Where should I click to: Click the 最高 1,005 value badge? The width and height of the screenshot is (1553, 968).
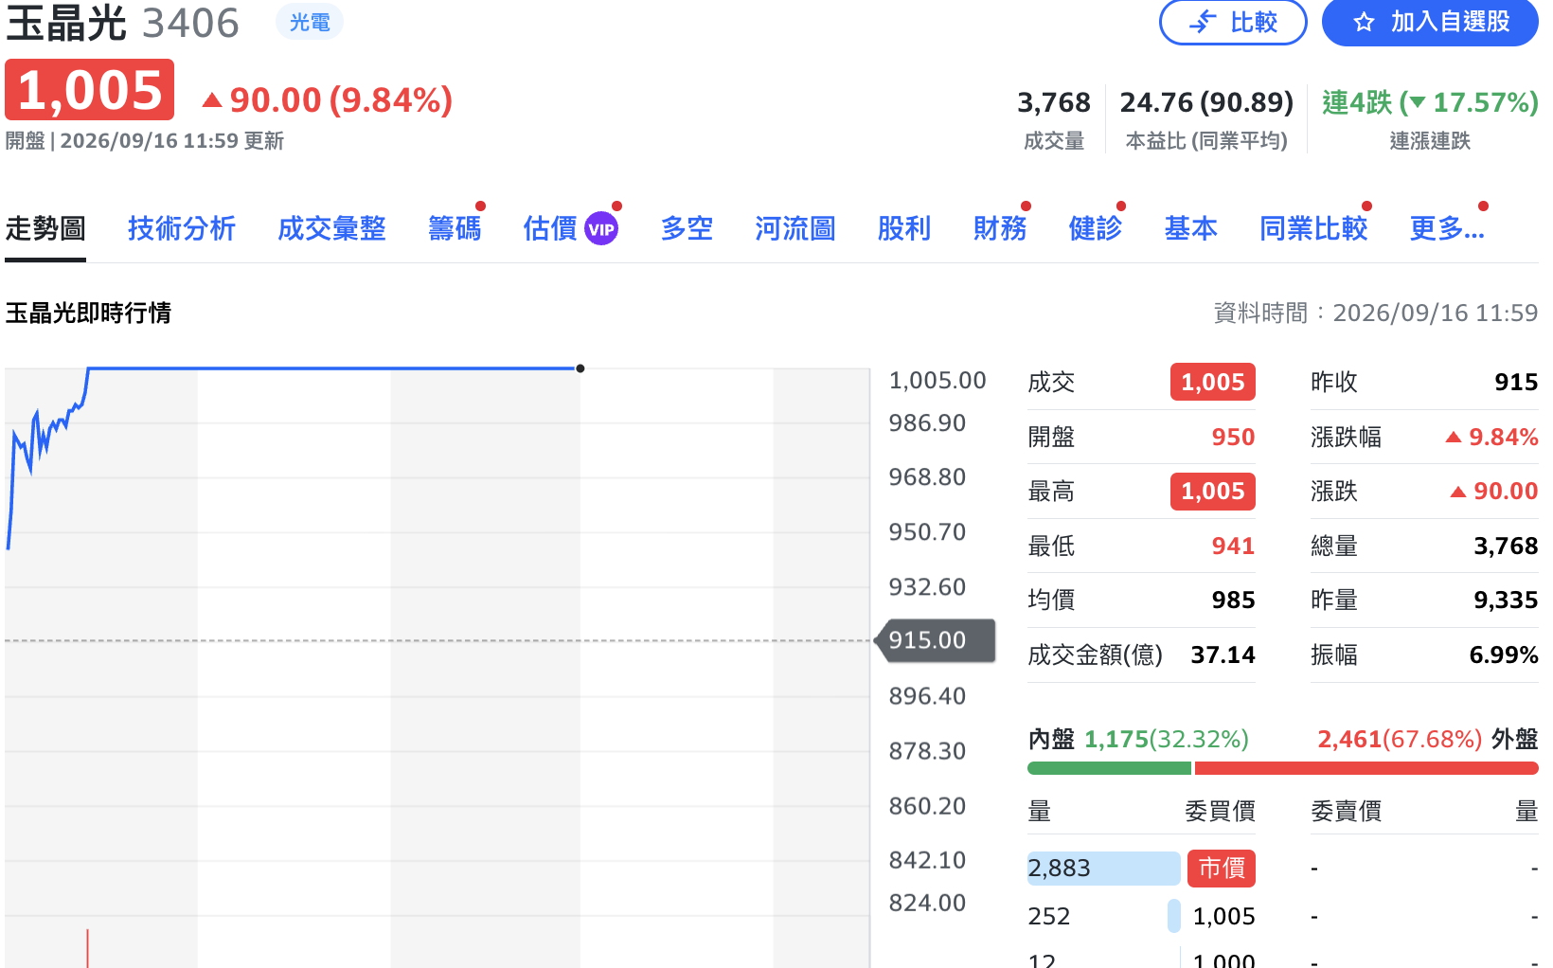1213,492
